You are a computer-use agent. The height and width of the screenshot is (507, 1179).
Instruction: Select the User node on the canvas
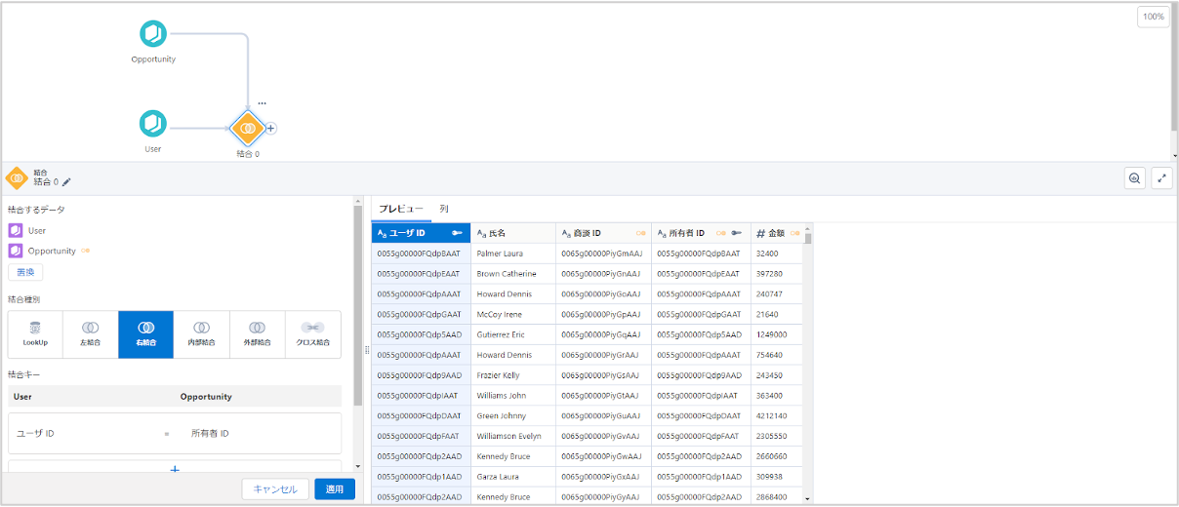pyautogui.click(x=153, y=123)
